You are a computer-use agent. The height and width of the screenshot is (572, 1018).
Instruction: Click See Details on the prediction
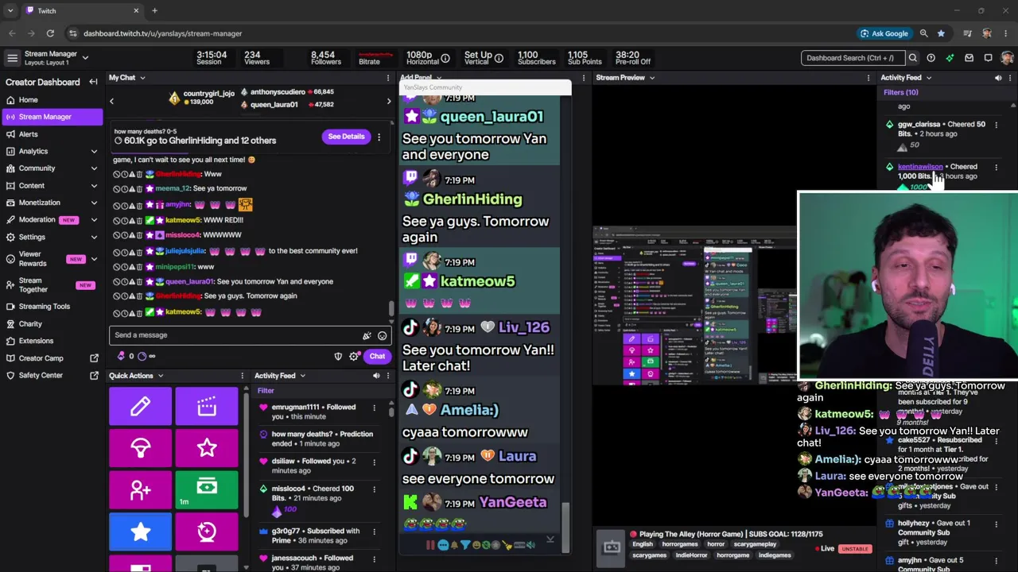[x=346, y=137]
